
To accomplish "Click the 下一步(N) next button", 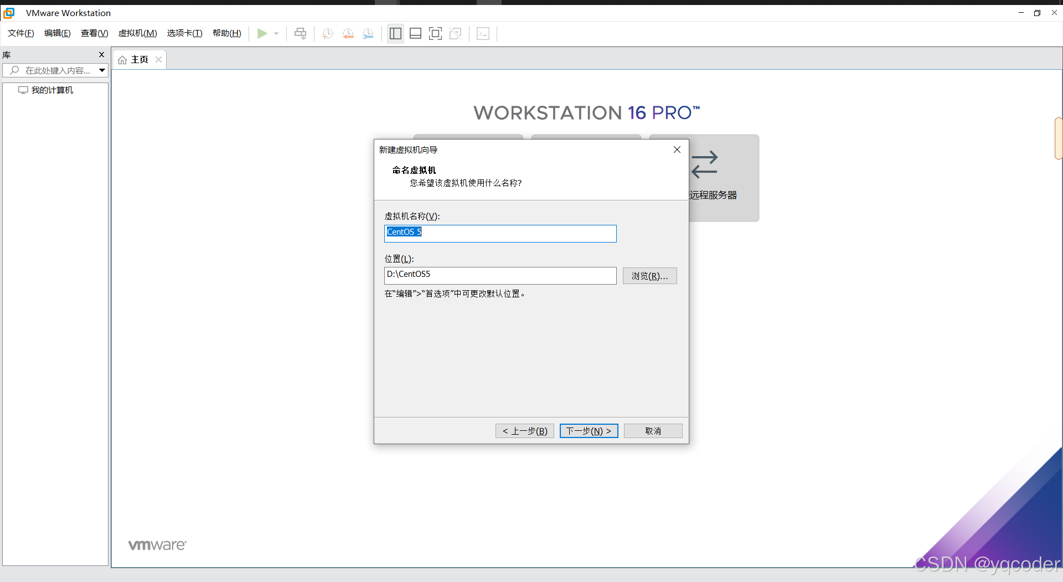I will coord(589,431).
